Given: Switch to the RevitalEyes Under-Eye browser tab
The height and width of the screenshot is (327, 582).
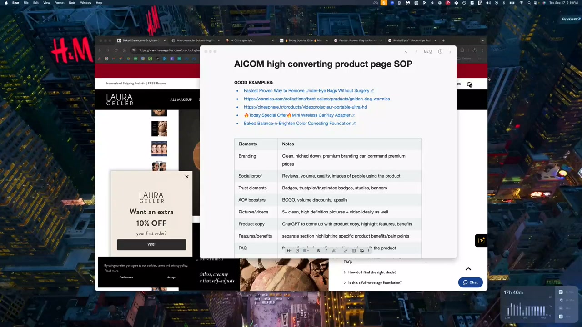Looking at the screenshot, I should [411, 40].
